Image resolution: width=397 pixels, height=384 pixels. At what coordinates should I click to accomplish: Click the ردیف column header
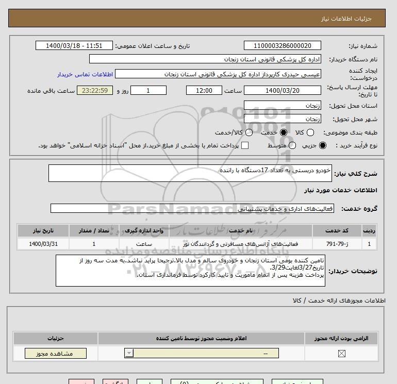coord(369,230)
